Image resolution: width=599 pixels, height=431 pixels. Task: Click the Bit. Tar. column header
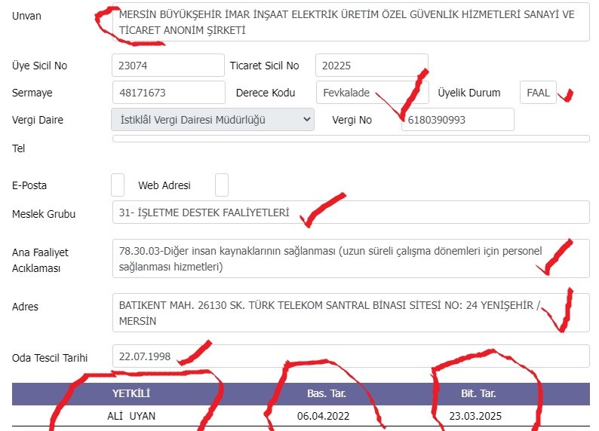tap(478, 393)
